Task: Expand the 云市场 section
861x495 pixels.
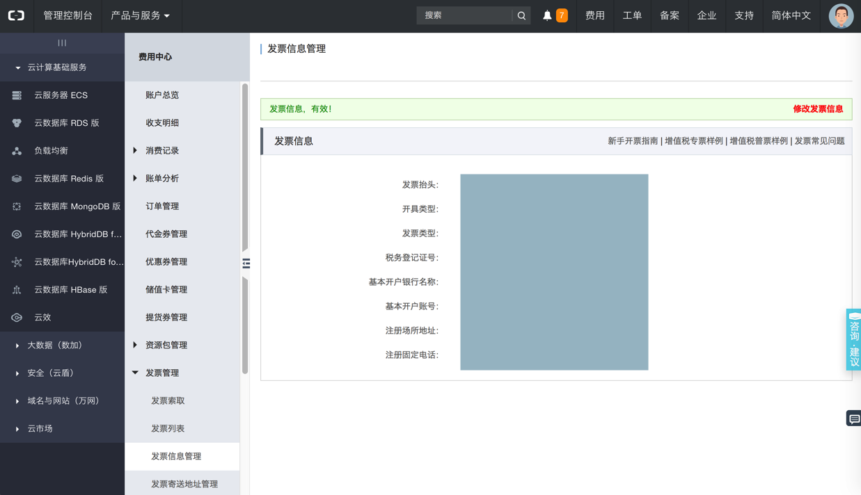Action: (x=62, y=429)
